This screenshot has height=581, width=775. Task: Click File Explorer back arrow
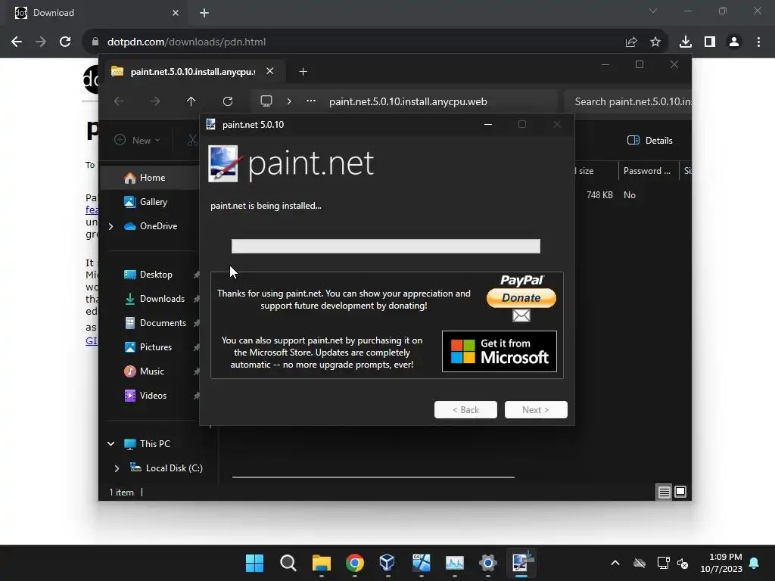pos(119,101)
